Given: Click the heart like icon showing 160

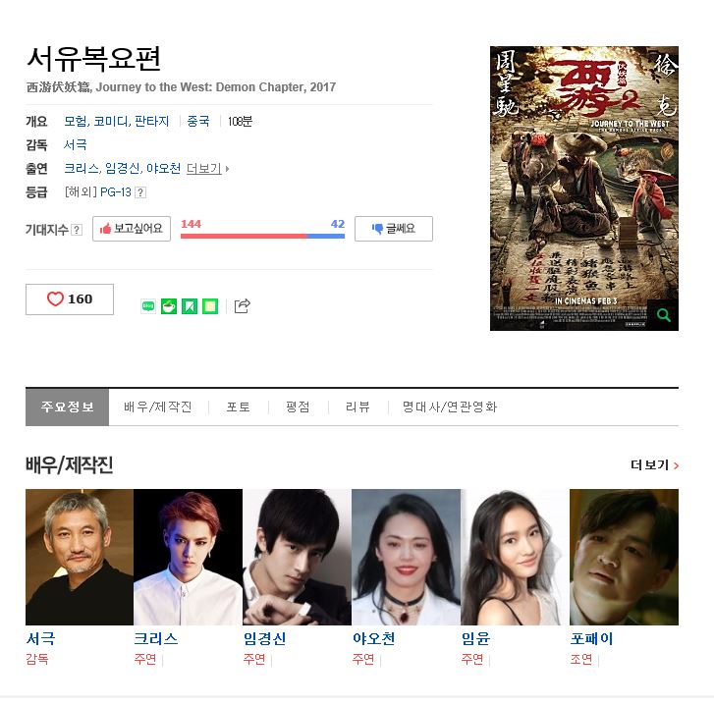Looking at the screenshot, I should 70,299.
